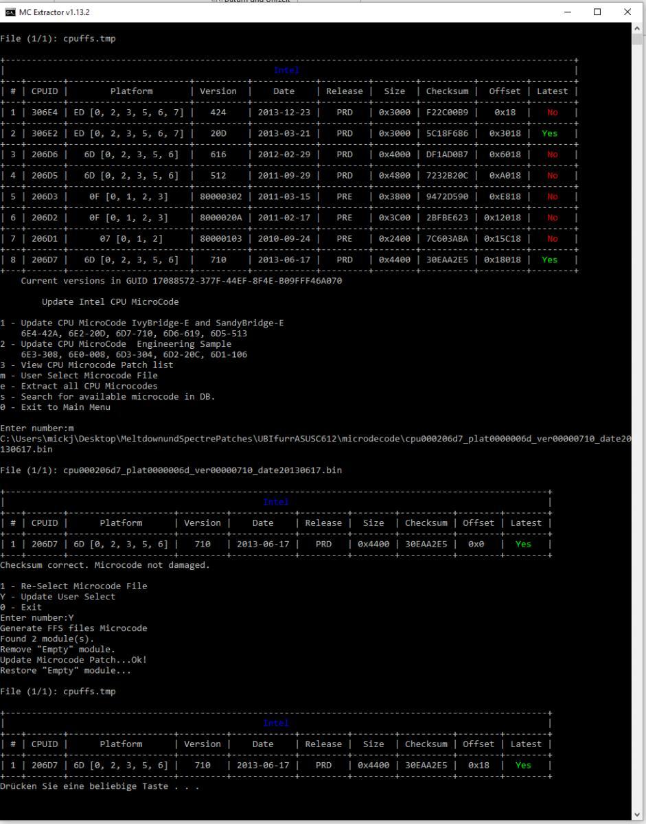646x824 pixels.
Task: Click 'Update Microcode Patch...Ok!' line
Action: (73, 660)
